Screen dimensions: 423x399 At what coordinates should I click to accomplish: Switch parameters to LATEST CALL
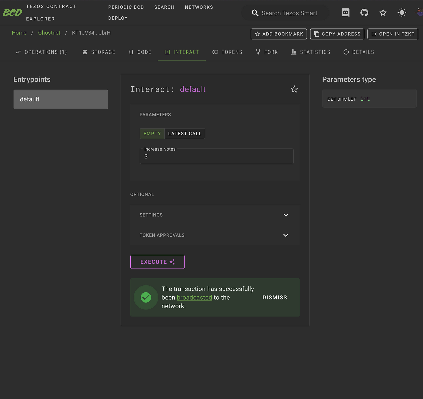click(185, 134)
